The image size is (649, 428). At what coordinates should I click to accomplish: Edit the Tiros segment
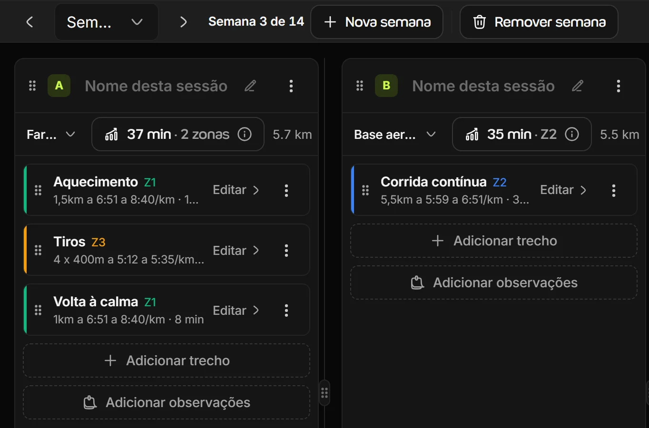coord(236,250)
